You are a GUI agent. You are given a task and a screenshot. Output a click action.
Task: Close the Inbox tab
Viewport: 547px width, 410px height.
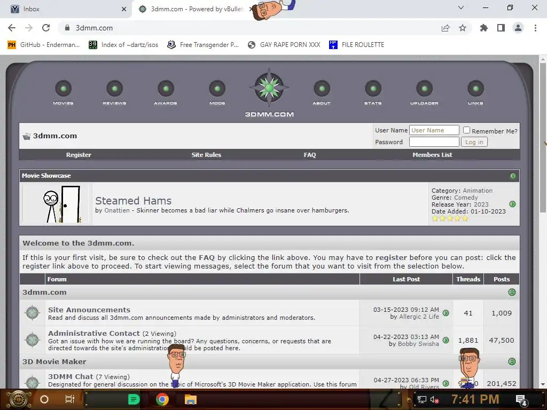point(124,9)
